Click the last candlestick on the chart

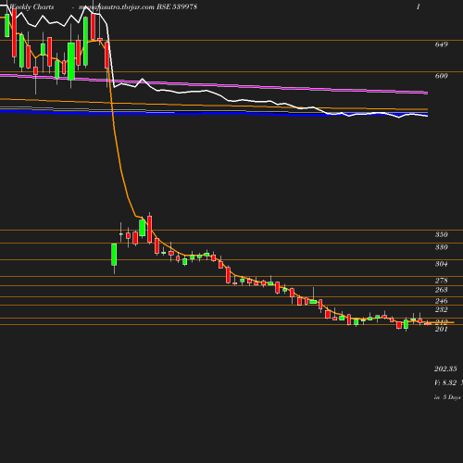pos(428,323)
